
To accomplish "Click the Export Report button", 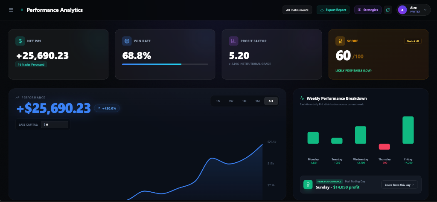I will [333, 10].
